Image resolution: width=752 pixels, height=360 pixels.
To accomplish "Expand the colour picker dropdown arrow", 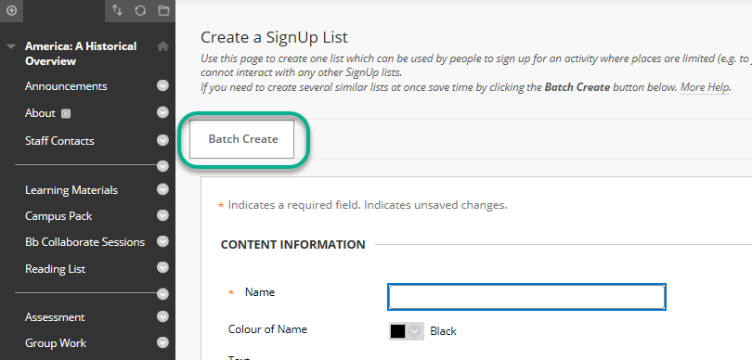I will click(415, 331).
